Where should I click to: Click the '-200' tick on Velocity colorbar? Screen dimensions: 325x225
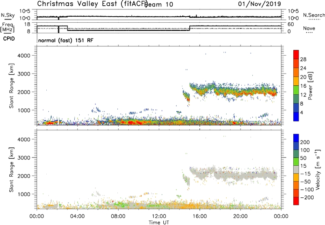[307, 197]
